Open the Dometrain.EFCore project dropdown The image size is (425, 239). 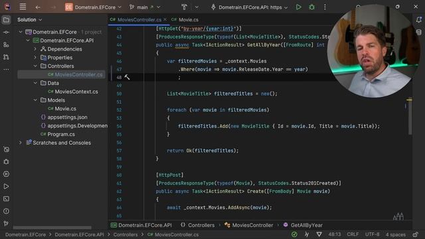[93, 7]
